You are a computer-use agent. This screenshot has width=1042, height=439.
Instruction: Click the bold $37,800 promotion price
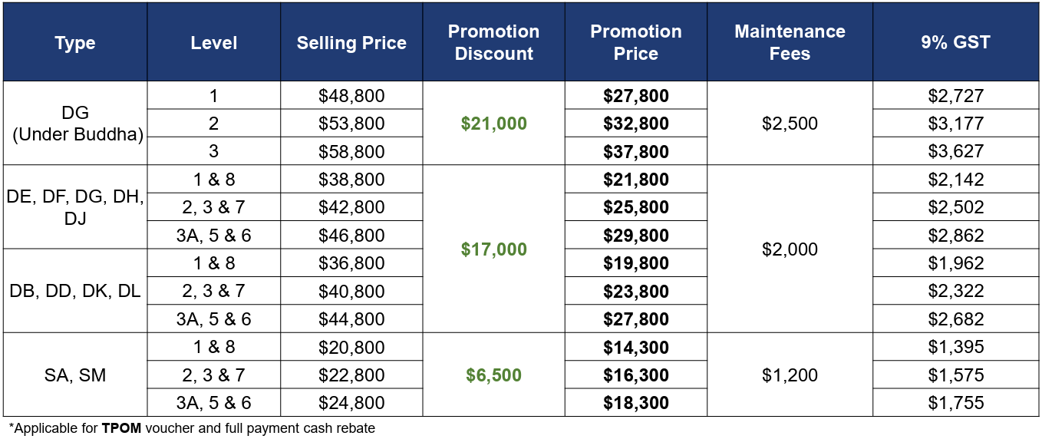636,151
